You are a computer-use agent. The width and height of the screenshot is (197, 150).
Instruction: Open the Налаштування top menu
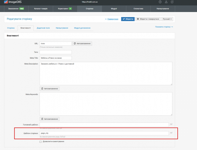click(163, 9)
